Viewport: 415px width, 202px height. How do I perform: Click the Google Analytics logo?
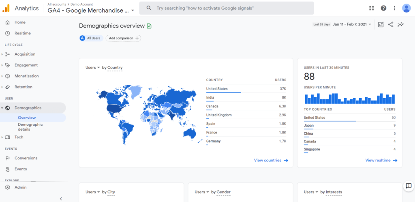tap(6, 8)
